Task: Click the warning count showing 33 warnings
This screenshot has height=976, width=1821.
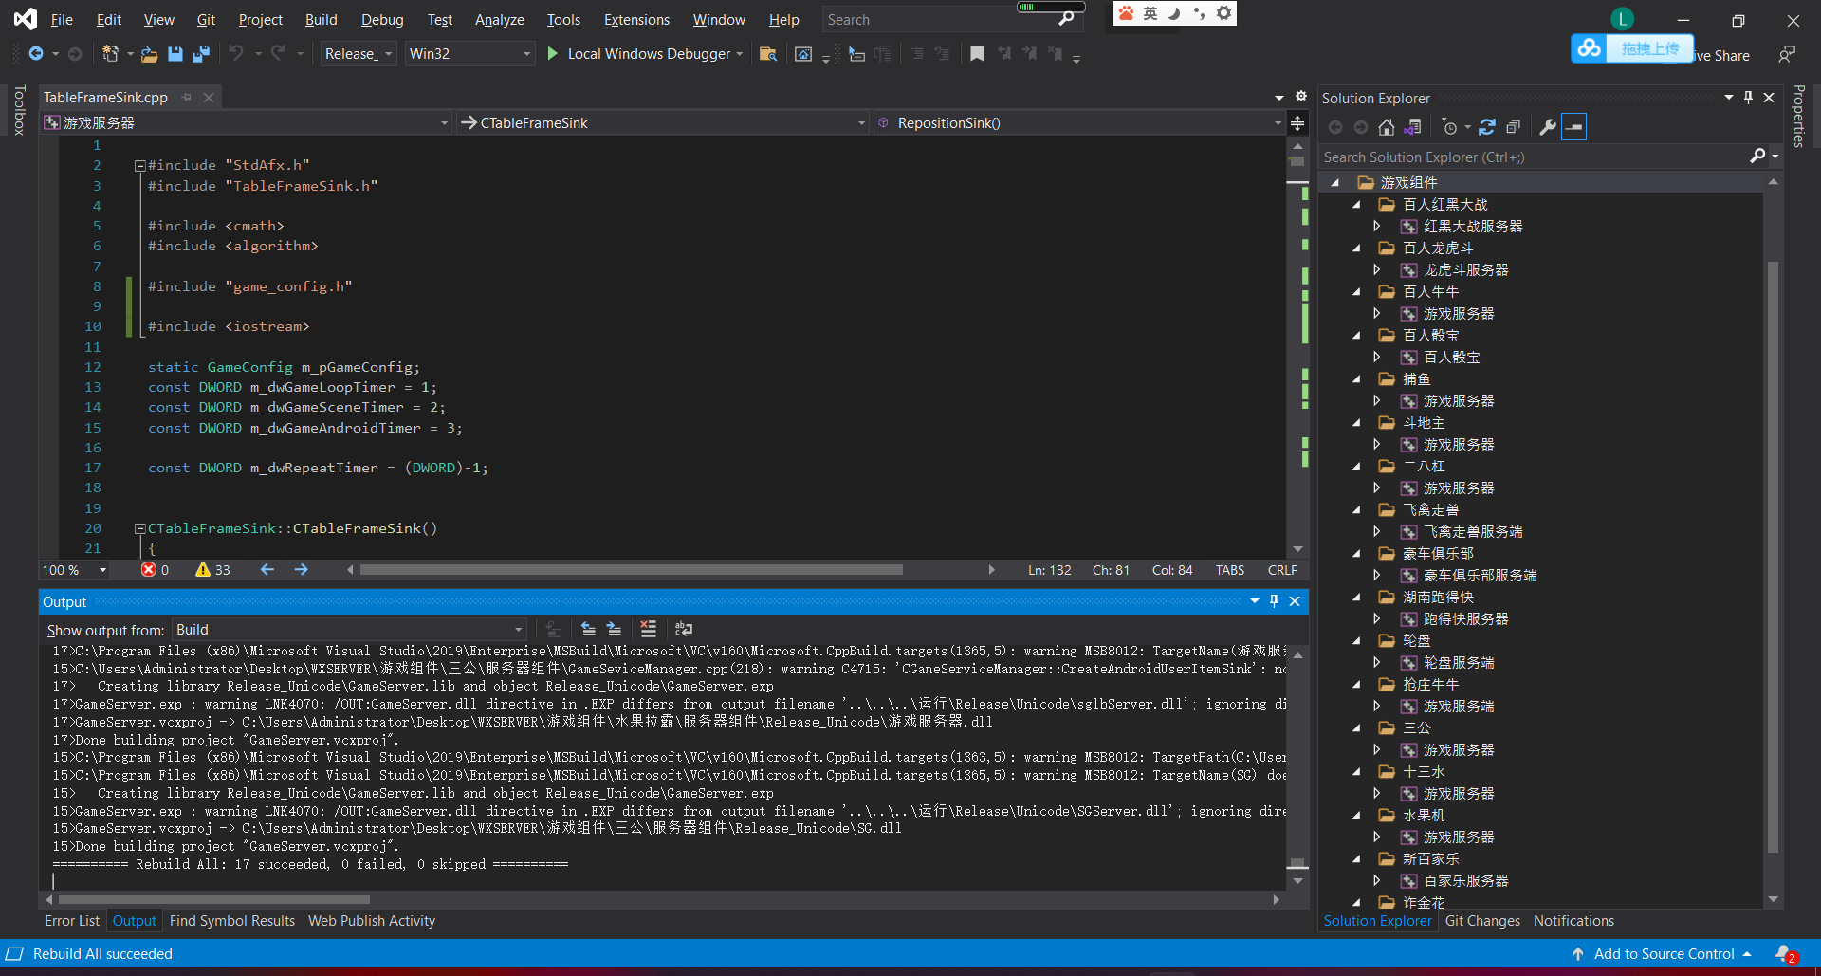Action: (212, 569)
